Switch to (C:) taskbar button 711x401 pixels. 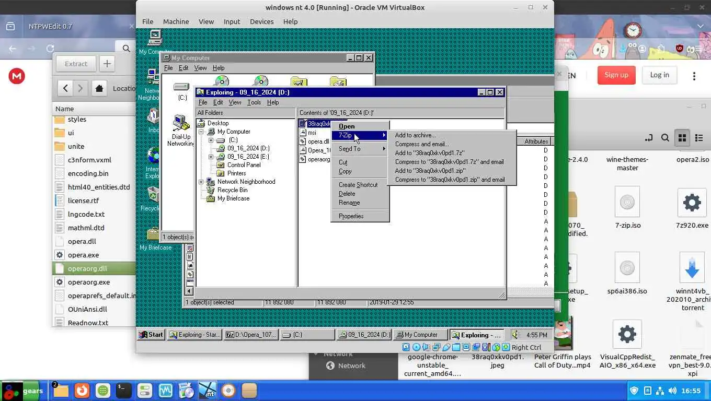(x=307, y=335)
